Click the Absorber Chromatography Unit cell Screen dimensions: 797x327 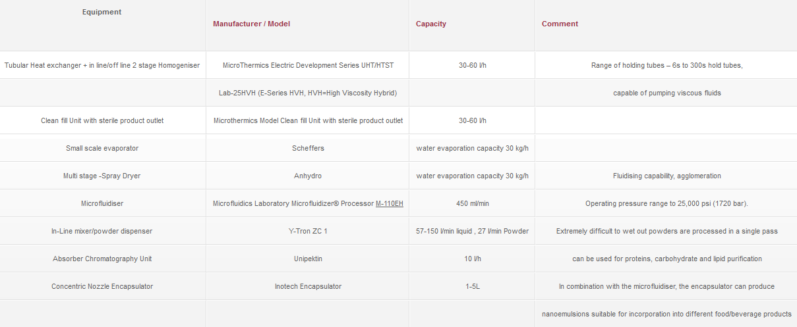[102, 259]
